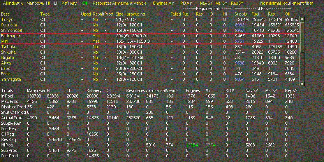Open the RD Air filter
Viewport: 324px width, 162px height.
tap(186, 3)
